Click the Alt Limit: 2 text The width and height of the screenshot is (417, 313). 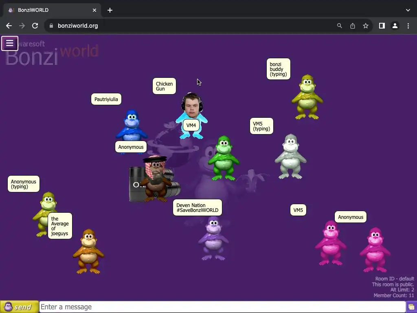pos(402,290)
